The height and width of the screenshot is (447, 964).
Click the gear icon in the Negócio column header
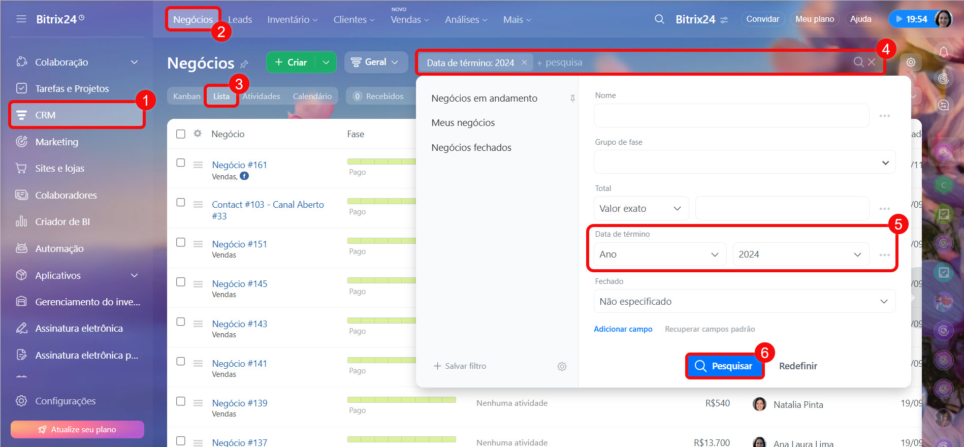(198, 134)
